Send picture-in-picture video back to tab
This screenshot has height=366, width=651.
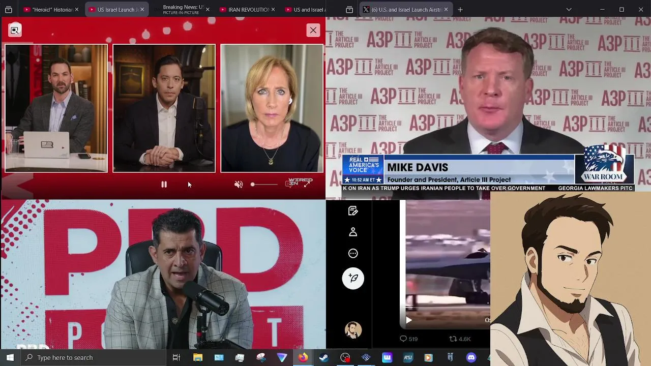[x=15, y=30]
